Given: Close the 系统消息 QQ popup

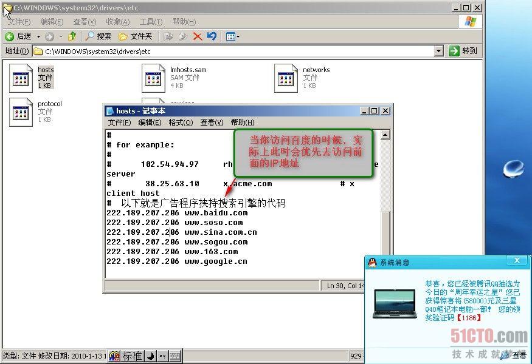Looking at the screenshot, I should 517,260.
